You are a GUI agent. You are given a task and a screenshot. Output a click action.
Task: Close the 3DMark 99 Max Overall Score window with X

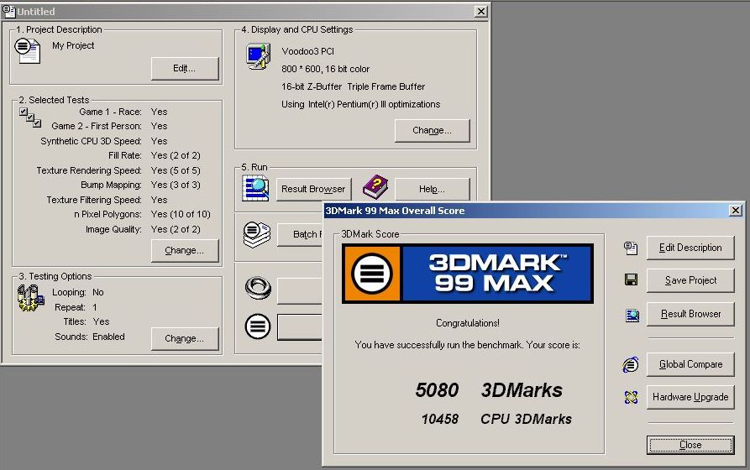[x=736, y=211]
